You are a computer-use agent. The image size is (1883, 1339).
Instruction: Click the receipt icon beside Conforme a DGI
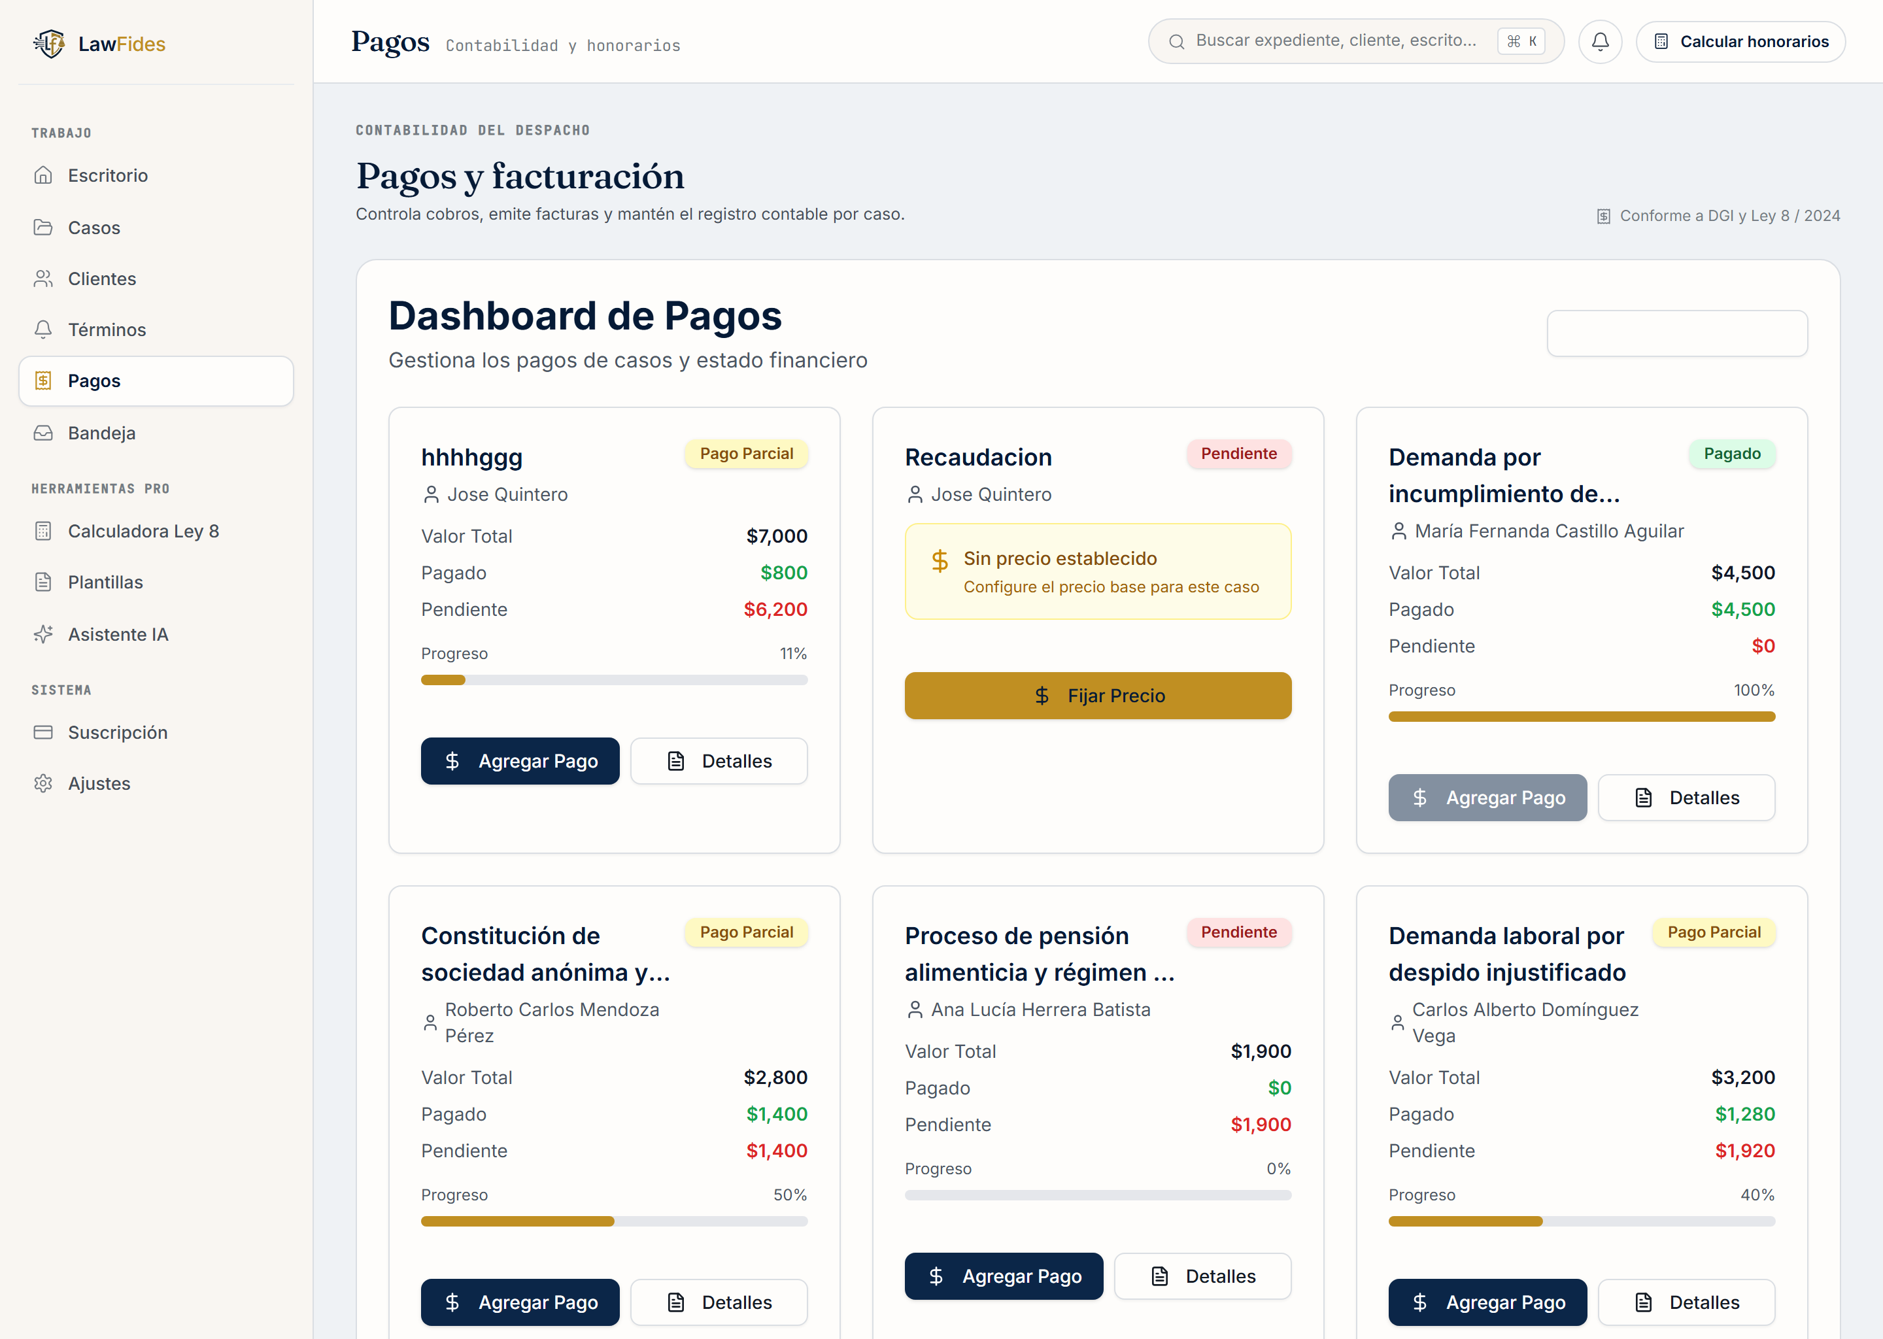(1604, 216)
